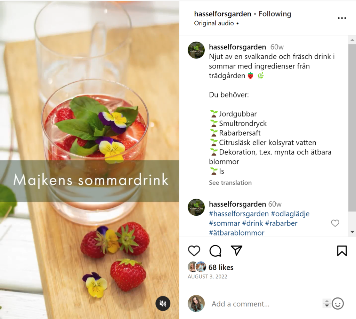
Task: Unmute the video with the speaker icon
Action: [x=163, y=303]
